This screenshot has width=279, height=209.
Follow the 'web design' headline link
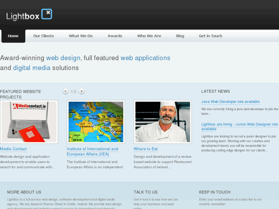tap(63, 58)
